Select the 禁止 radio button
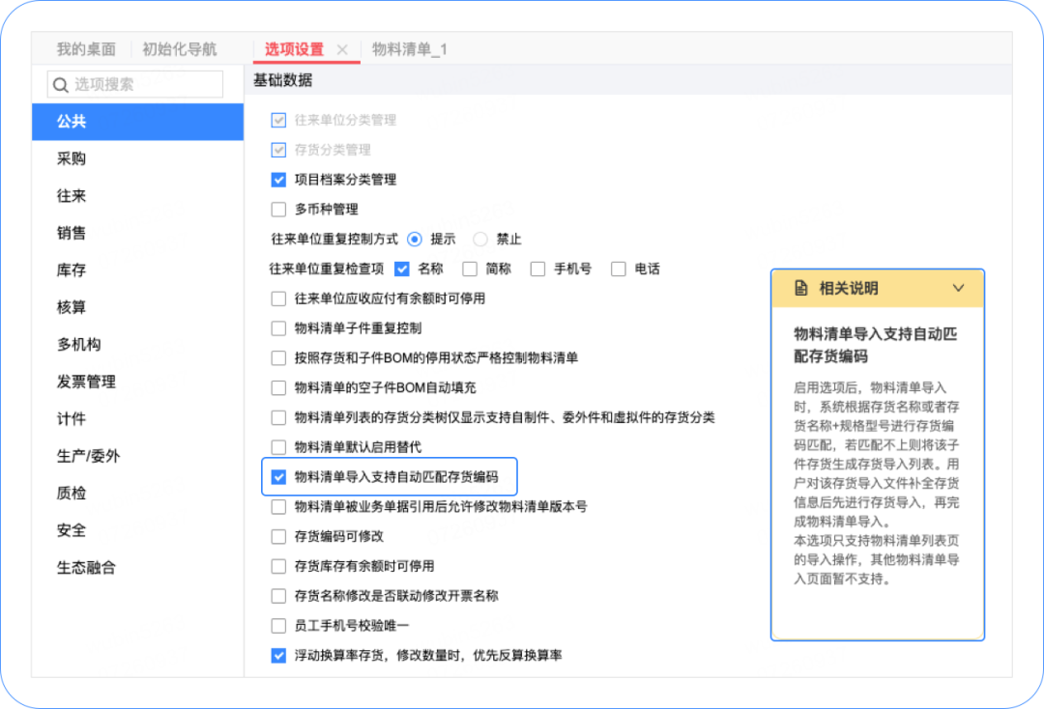The height and width of the screenshot is (709, 1044). pyautogui.click(x=480, y=240)
